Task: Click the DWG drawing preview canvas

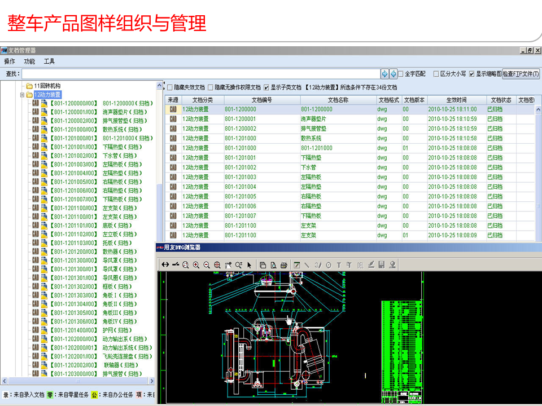Action: coord(349,338)
